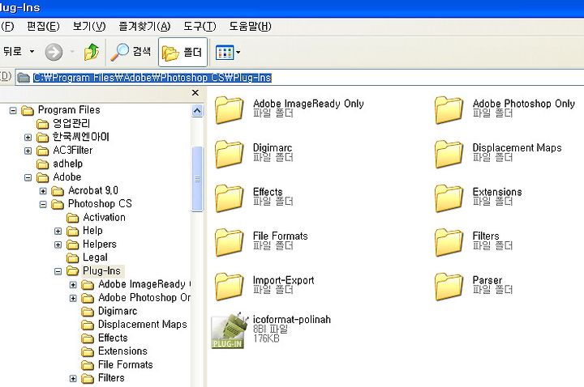Open the 뒤로 back history dropdown

pyautogui.click(x=32, y=51)
